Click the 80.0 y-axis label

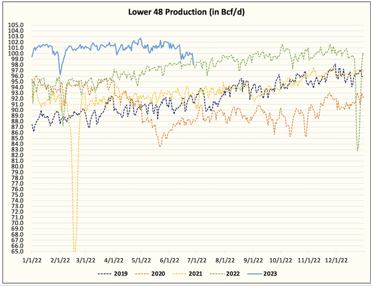coord(17,166)
